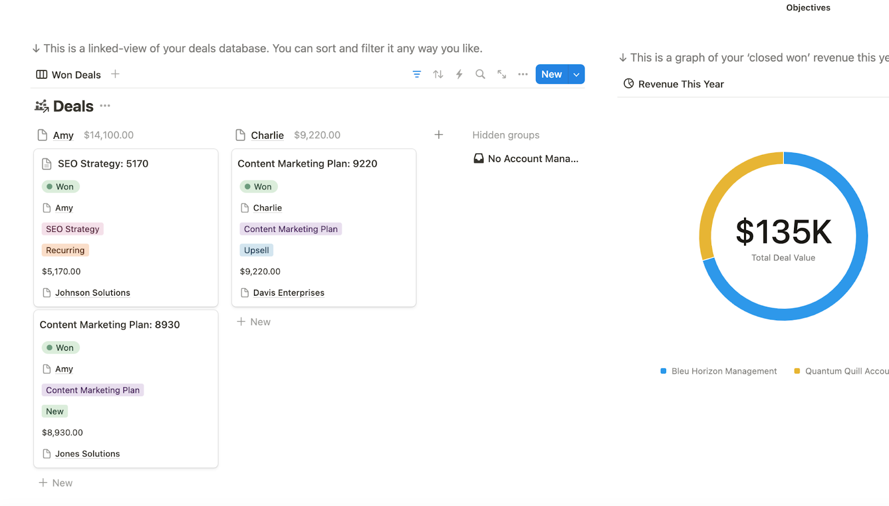The height and width of the screenshot is (506, 889).
Task: Toggle Bleu Horizon Management blue legend swatch
Action: 663,371
